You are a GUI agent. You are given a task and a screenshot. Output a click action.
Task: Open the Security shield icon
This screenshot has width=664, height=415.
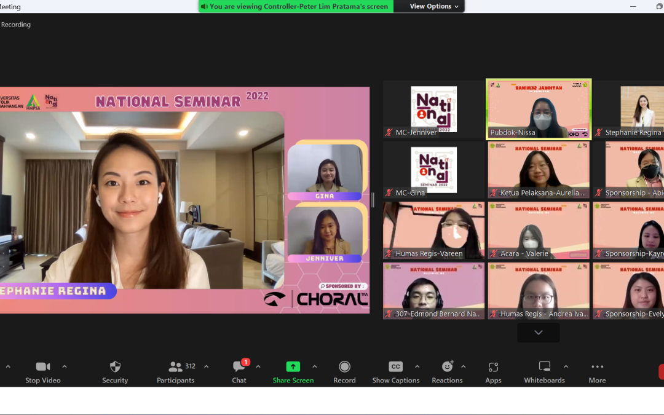tap(115, 367)
